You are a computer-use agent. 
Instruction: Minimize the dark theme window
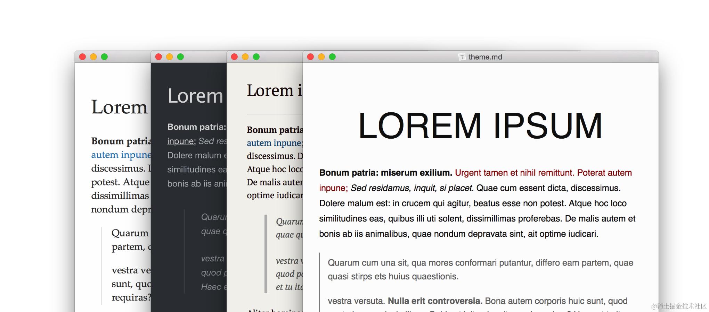coord(170,57)
